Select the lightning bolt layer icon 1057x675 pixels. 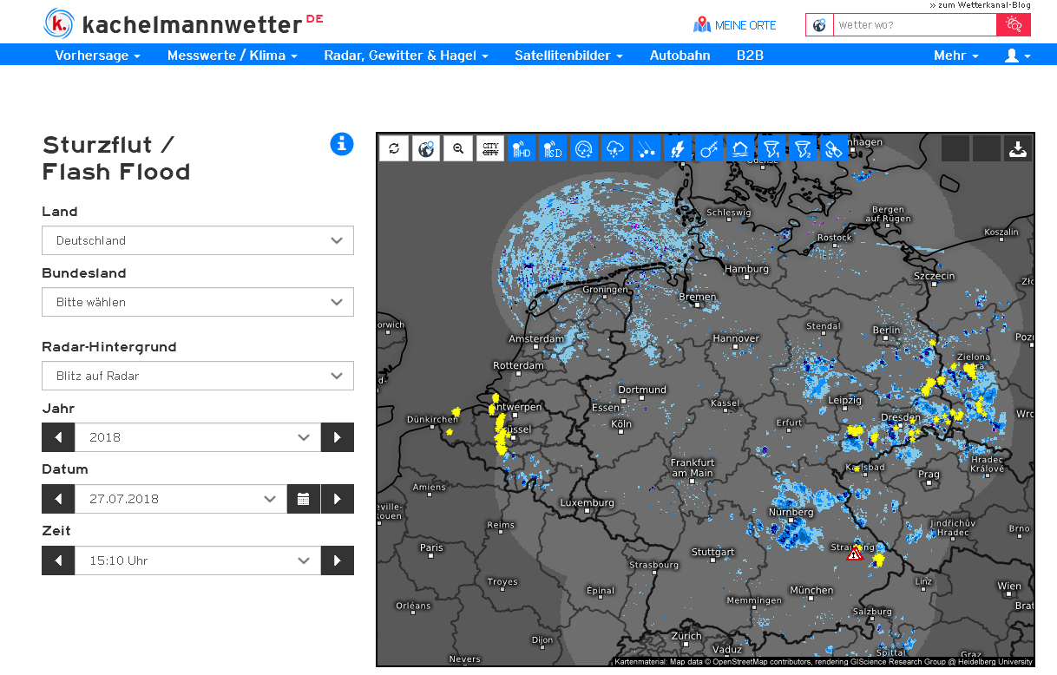point(677,148)
